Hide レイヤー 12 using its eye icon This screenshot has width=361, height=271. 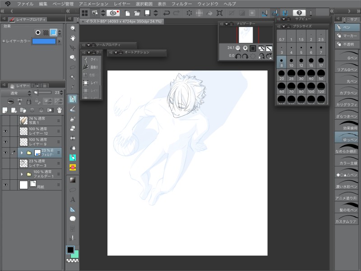coord(5,131)
